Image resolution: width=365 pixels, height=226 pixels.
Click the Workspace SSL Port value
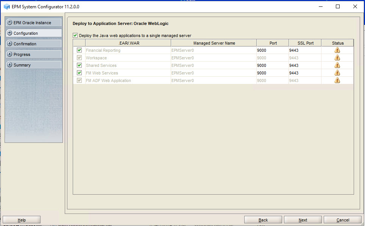click(x=294, y=58)
